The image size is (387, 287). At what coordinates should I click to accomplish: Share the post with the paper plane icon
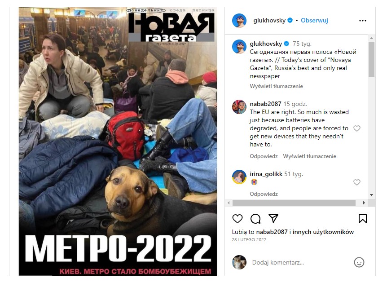click(273, 218)
